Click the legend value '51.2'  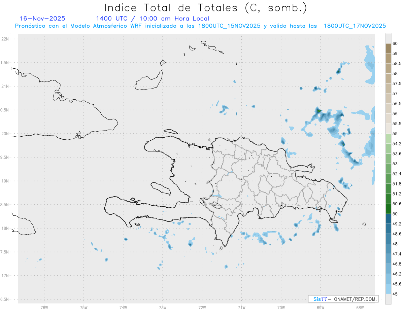pyautogui.click(x=397, y=194)
